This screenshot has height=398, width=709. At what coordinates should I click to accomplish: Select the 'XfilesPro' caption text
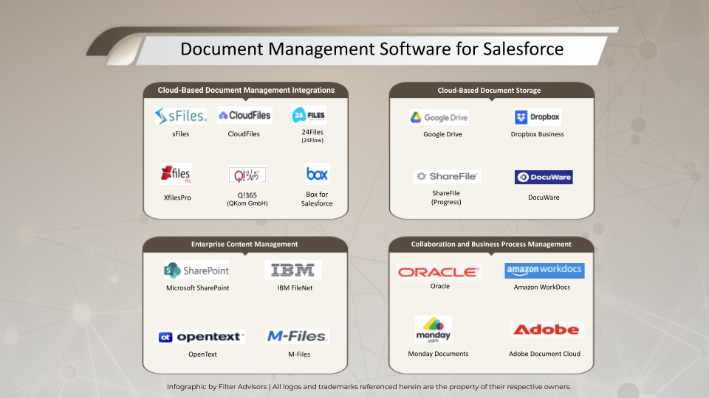[177, 198]
